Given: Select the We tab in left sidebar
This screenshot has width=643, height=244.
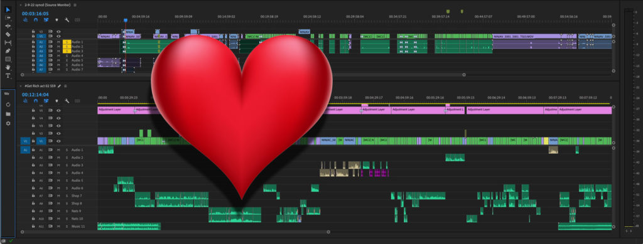Looking at the screenshot, I should 6,93.
